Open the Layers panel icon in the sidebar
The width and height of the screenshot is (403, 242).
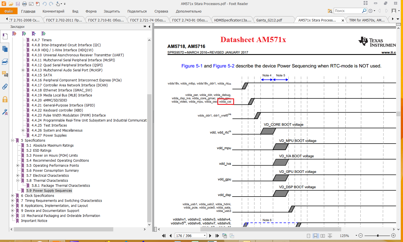[5, 61]
